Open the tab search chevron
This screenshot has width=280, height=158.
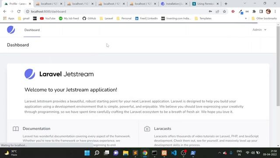pyautogui.click(x=245, y=3)
